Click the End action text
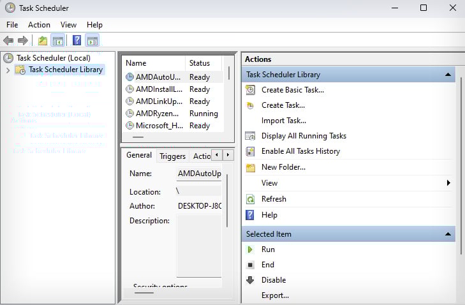The image size is (465, 305). 267,265
